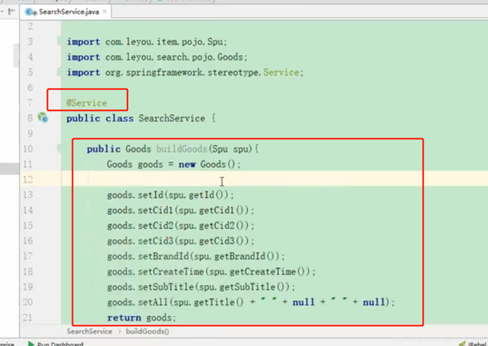488x346 pixels.
Task: Click the @Service annotation on line 7
Action: point(87,103)
